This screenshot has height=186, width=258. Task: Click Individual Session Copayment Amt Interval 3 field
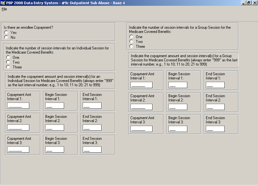point(18,150)
